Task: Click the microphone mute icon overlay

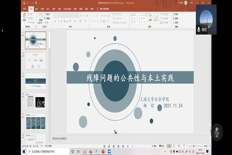Action: point(217,131)
